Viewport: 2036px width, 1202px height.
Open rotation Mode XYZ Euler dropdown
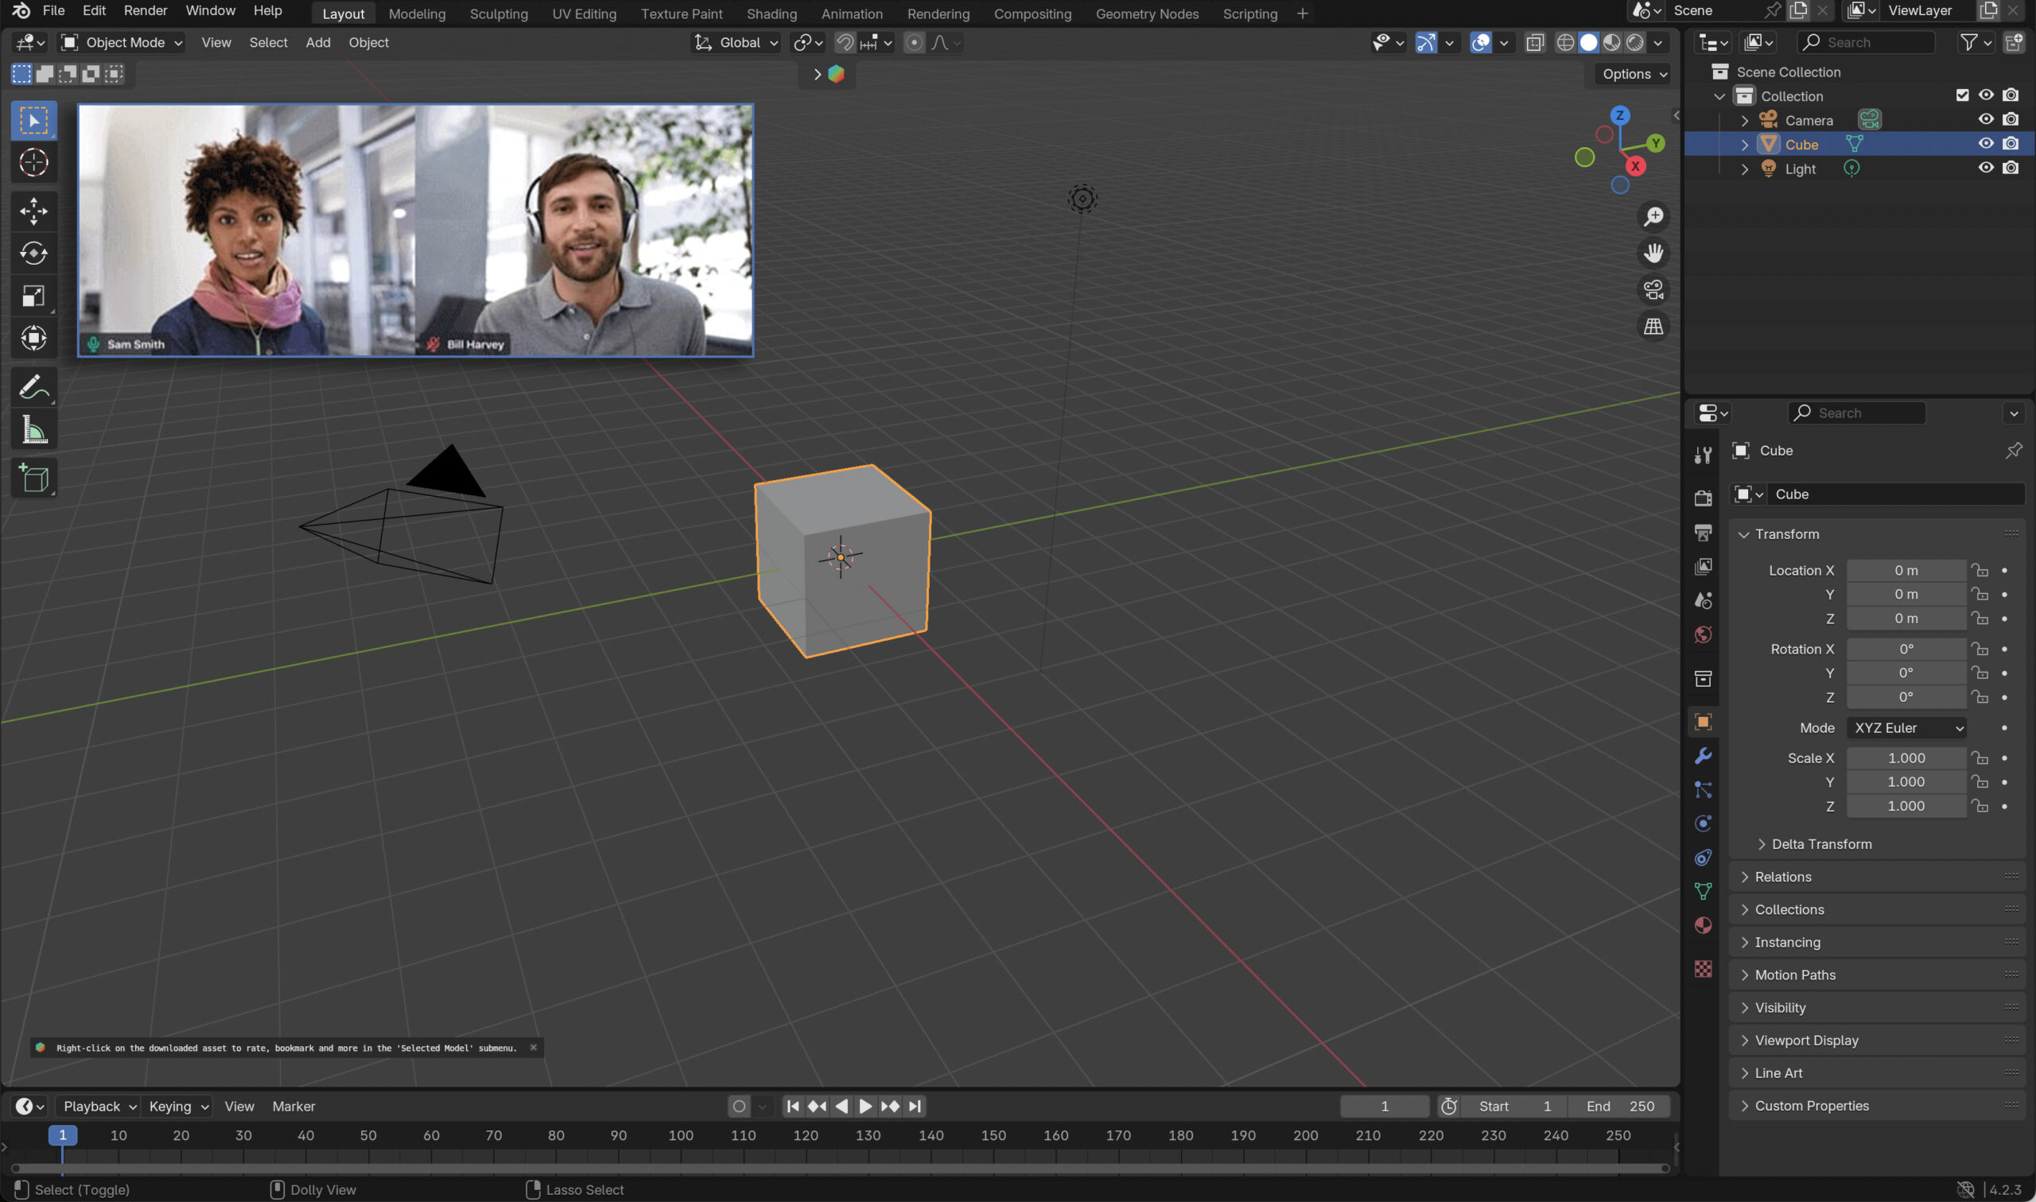coord(1906,727)
